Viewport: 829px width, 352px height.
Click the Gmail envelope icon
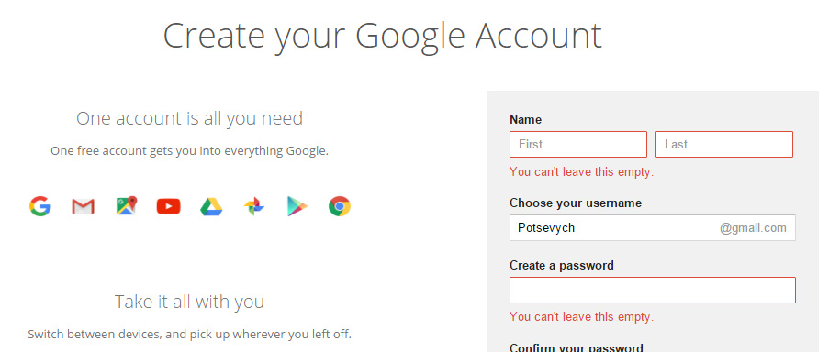(83, 206)
